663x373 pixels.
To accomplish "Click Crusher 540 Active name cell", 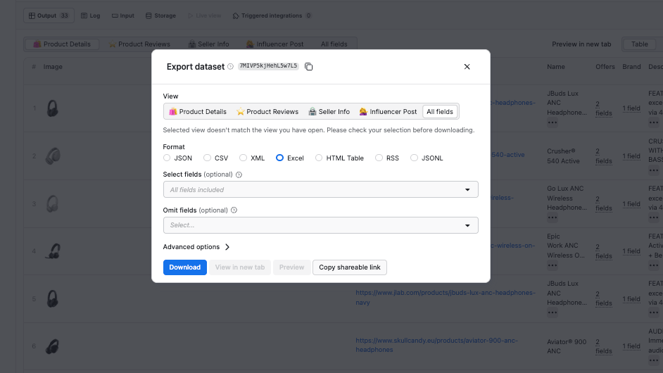I will pos(563,156).
